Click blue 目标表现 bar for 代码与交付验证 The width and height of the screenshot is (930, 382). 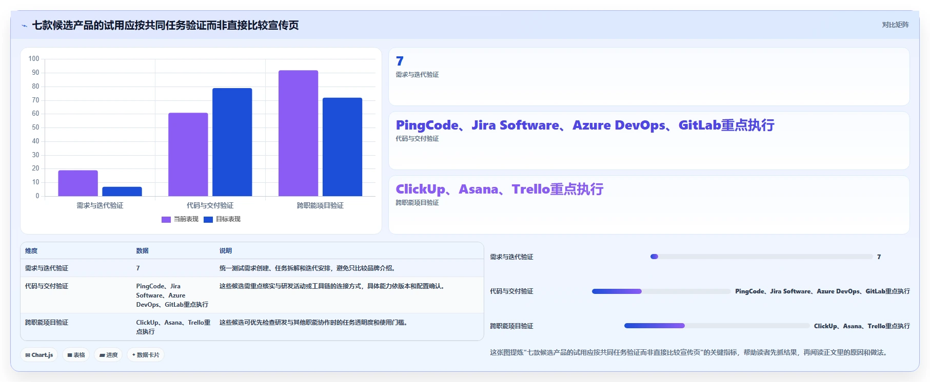point(232,142)
